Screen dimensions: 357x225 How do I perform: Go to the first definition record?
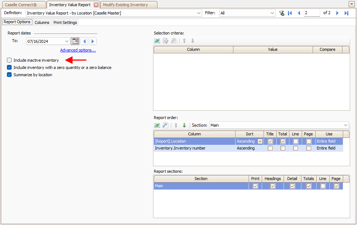[290, 13]
